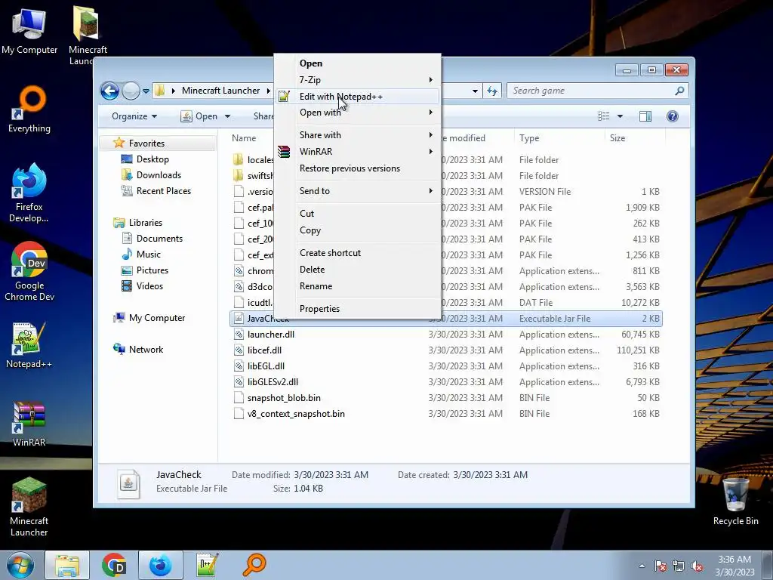Select My Computer in the navigation pane
This screenshot has width=773, height=580.
157,318
